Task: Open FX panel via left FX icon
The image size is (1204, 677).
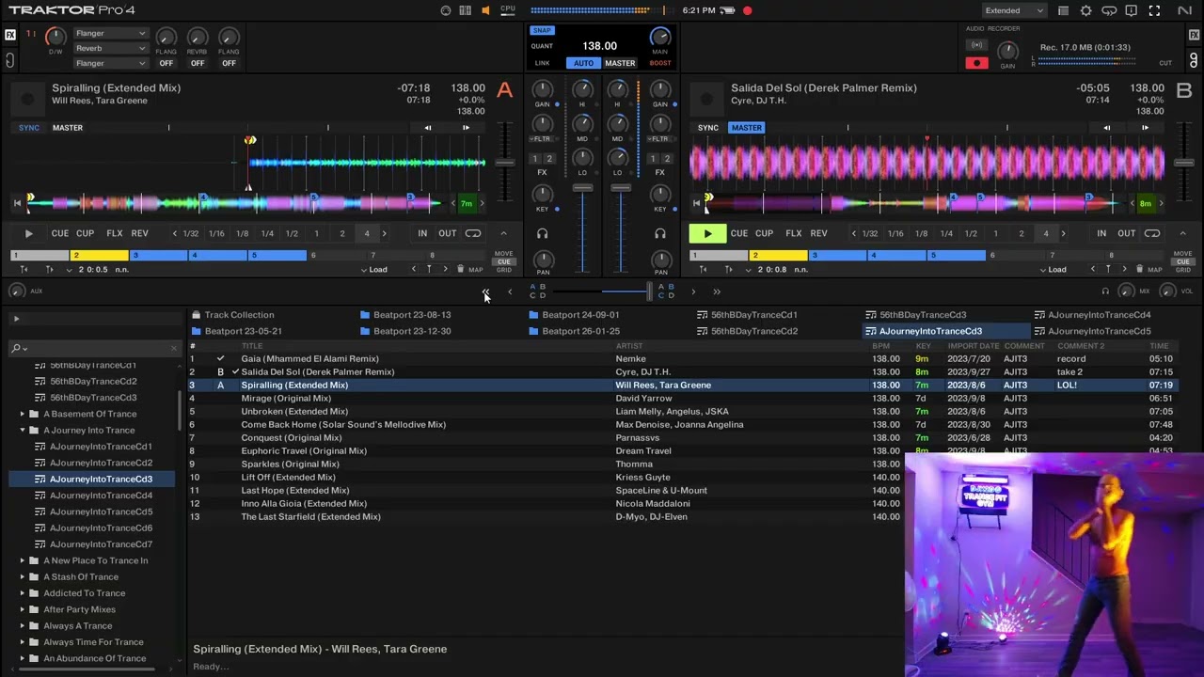Action: 10,35
